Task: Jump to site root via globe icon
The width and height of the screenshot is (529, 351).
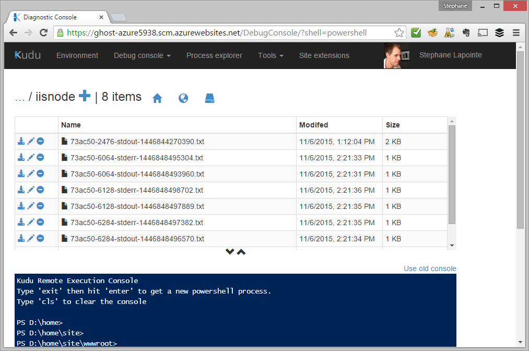Action: pyautogui.click(x=183, y=98)
